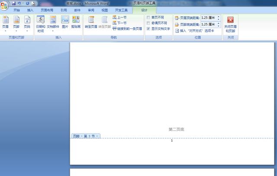Click the Save icon in quick access toolbar
The height and width of the screenshot is (176, 277).
[13, 3]
